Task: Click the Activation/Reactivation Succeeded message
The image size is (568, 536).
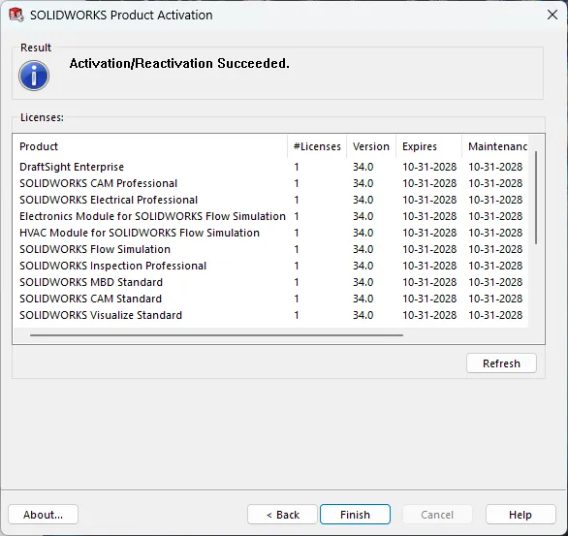Action: [x=179, y=63]
